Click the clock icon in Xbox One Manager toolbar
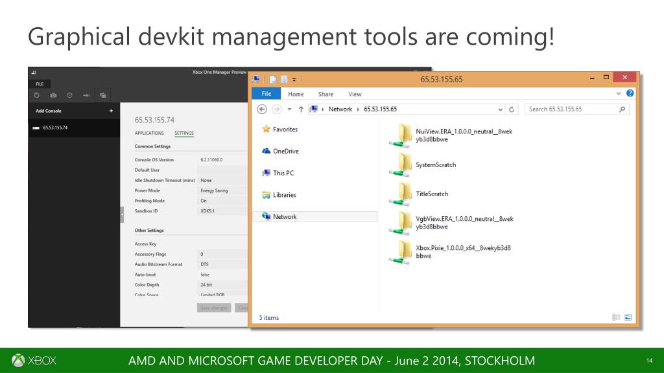The height and width of the screenshot is (373, 664). click(69, 95)
